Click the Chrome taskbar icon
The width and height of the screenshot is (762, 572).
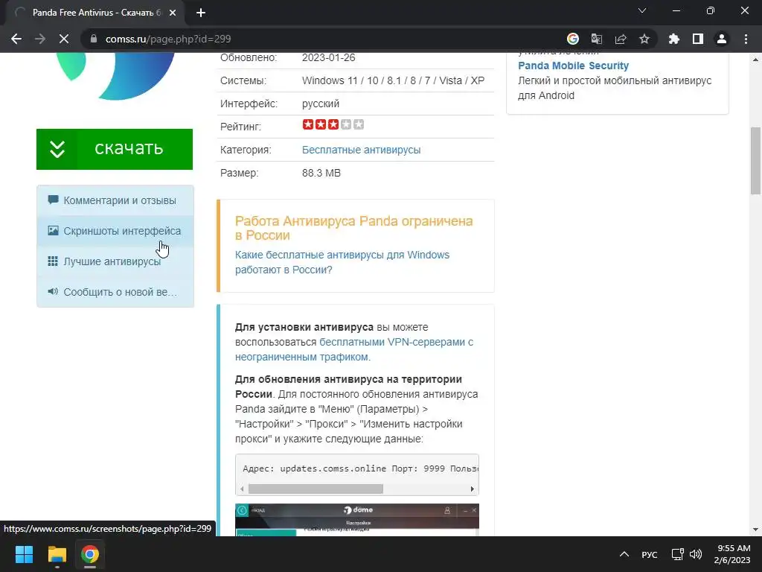tap(90, 554)
